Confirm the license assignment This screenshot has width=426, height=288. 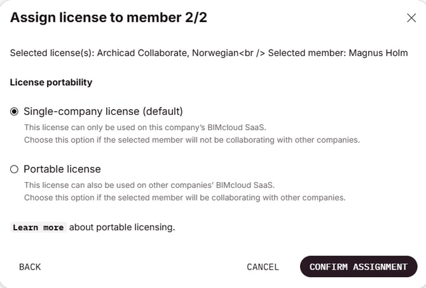coord(358,267)
